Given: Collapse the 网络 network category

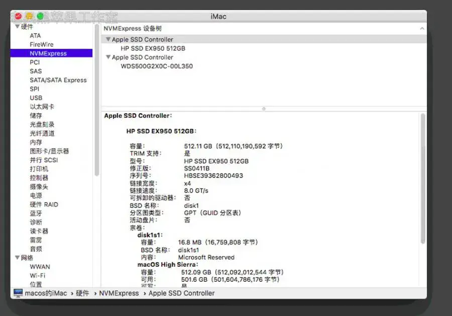Looking at the screenshot, I should click(17, 257).
